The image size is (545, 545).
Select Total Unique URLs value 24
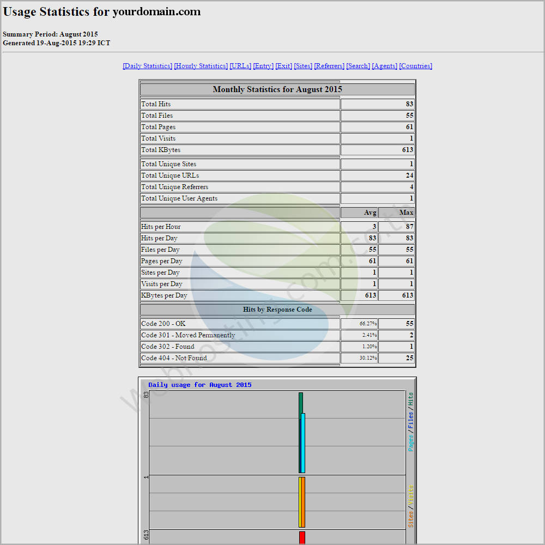409,175
